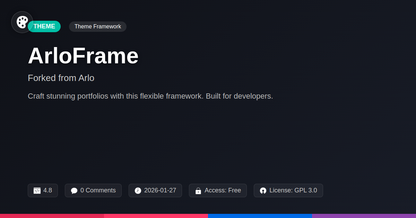
Task: Open the 0 Comments badge
Action: click(x=93, y=190)
